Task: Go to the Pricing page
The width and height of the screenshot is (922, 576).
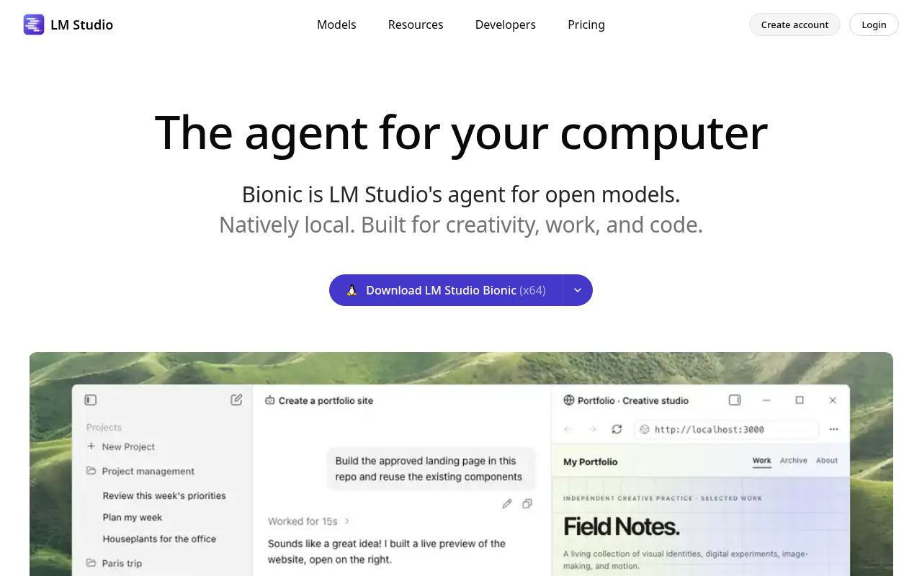Action: click(586, 24)
